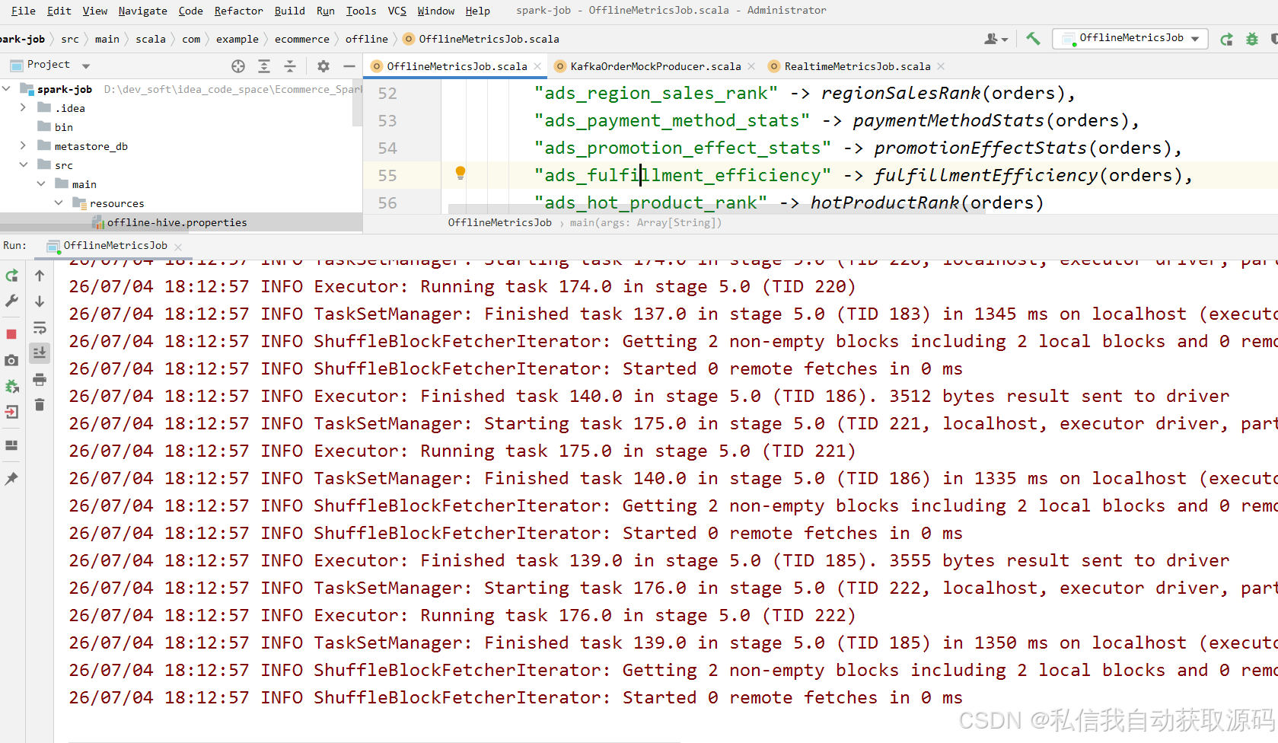Expand the metastore_db folder

click(x=23, y=146)
